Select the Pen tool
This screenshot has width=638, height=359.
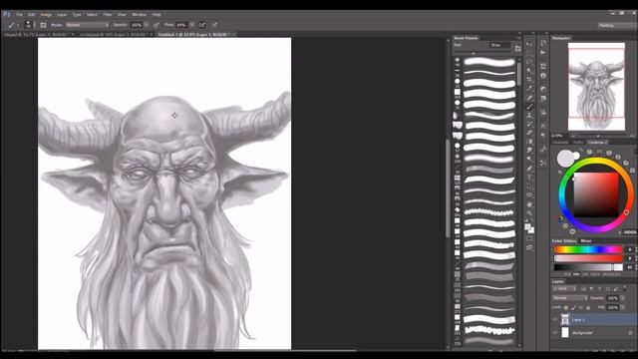coord(529,169)
